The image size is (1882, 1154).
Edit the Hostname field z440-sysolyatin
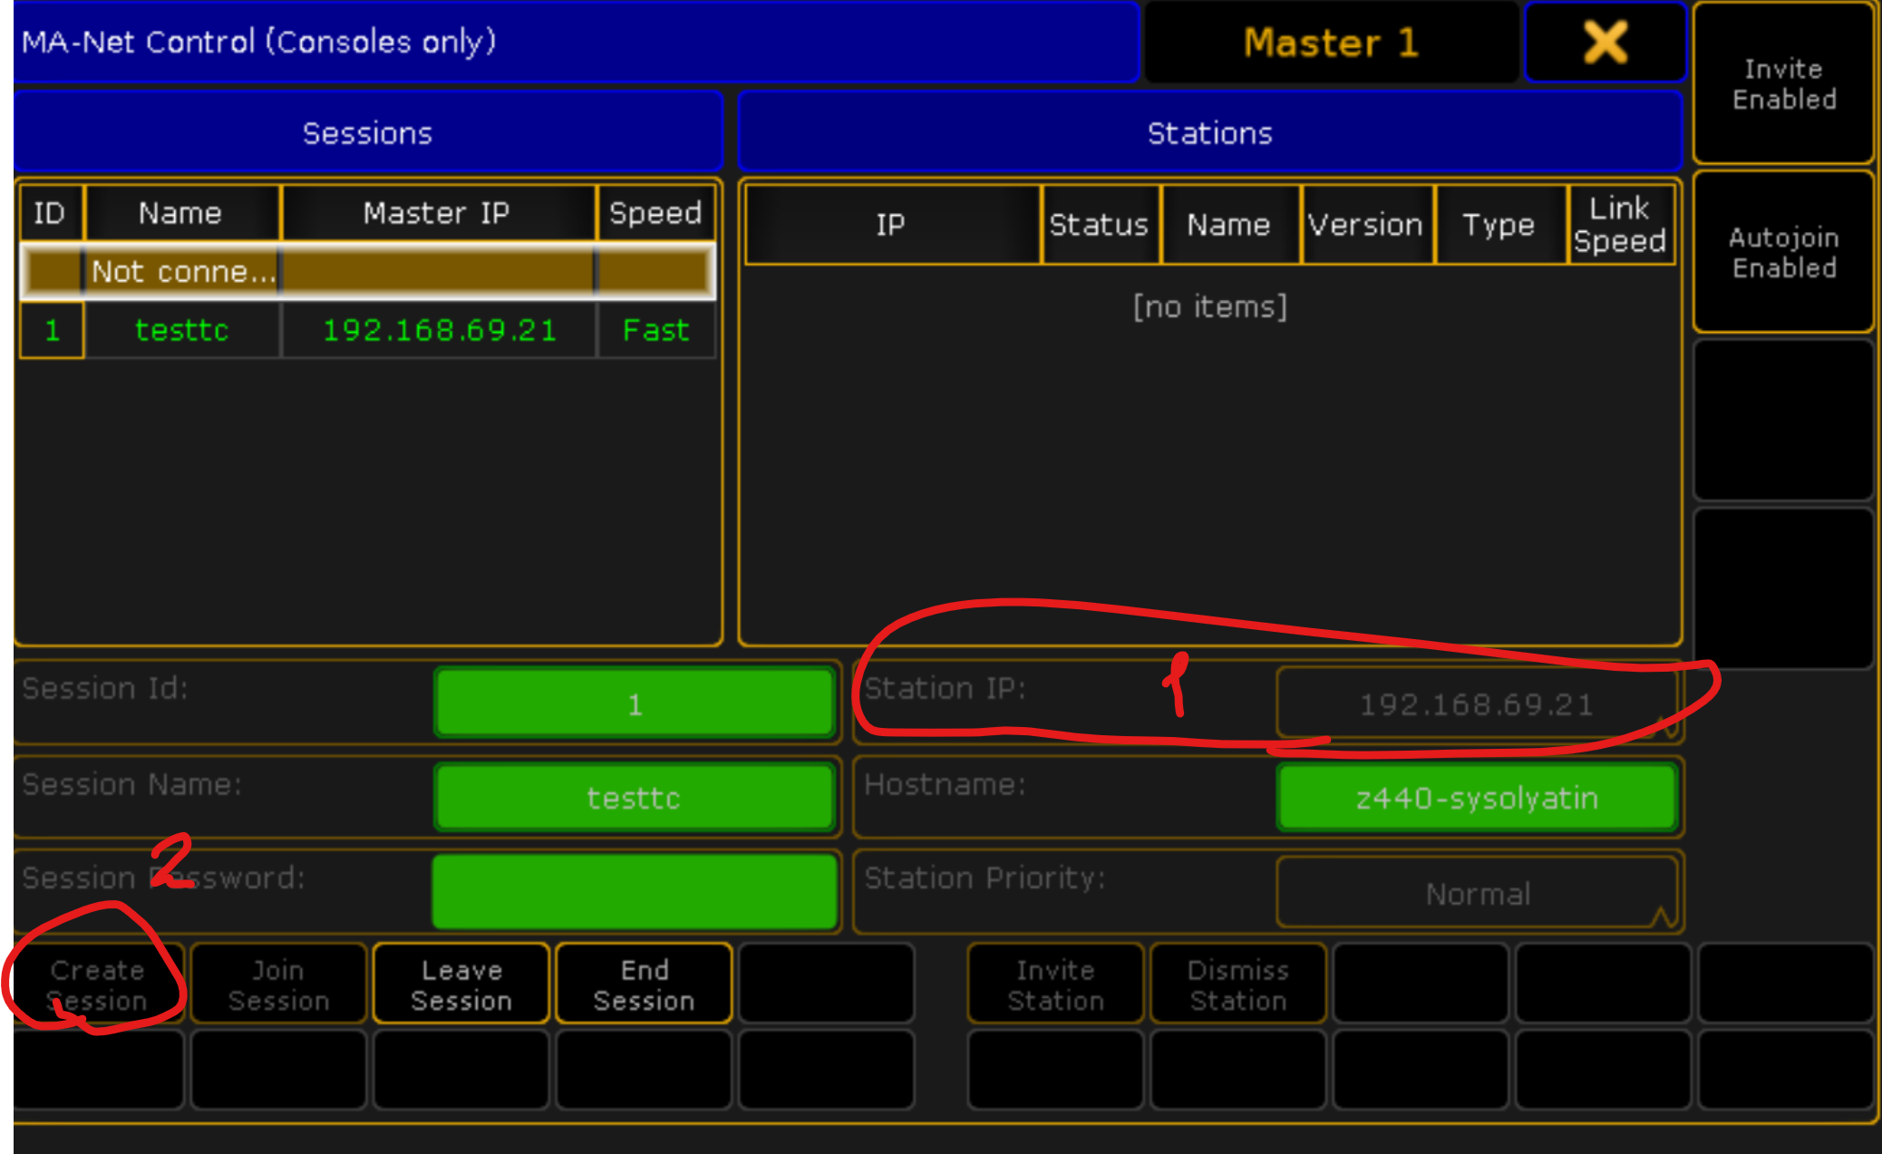click(1477, 798)
